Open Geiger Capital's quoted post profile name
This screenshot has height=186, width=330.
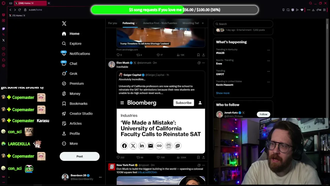point(132,75)
